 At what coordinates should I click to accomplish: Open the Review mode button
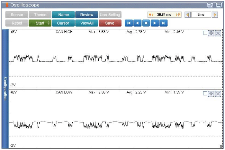click(87, 15)
